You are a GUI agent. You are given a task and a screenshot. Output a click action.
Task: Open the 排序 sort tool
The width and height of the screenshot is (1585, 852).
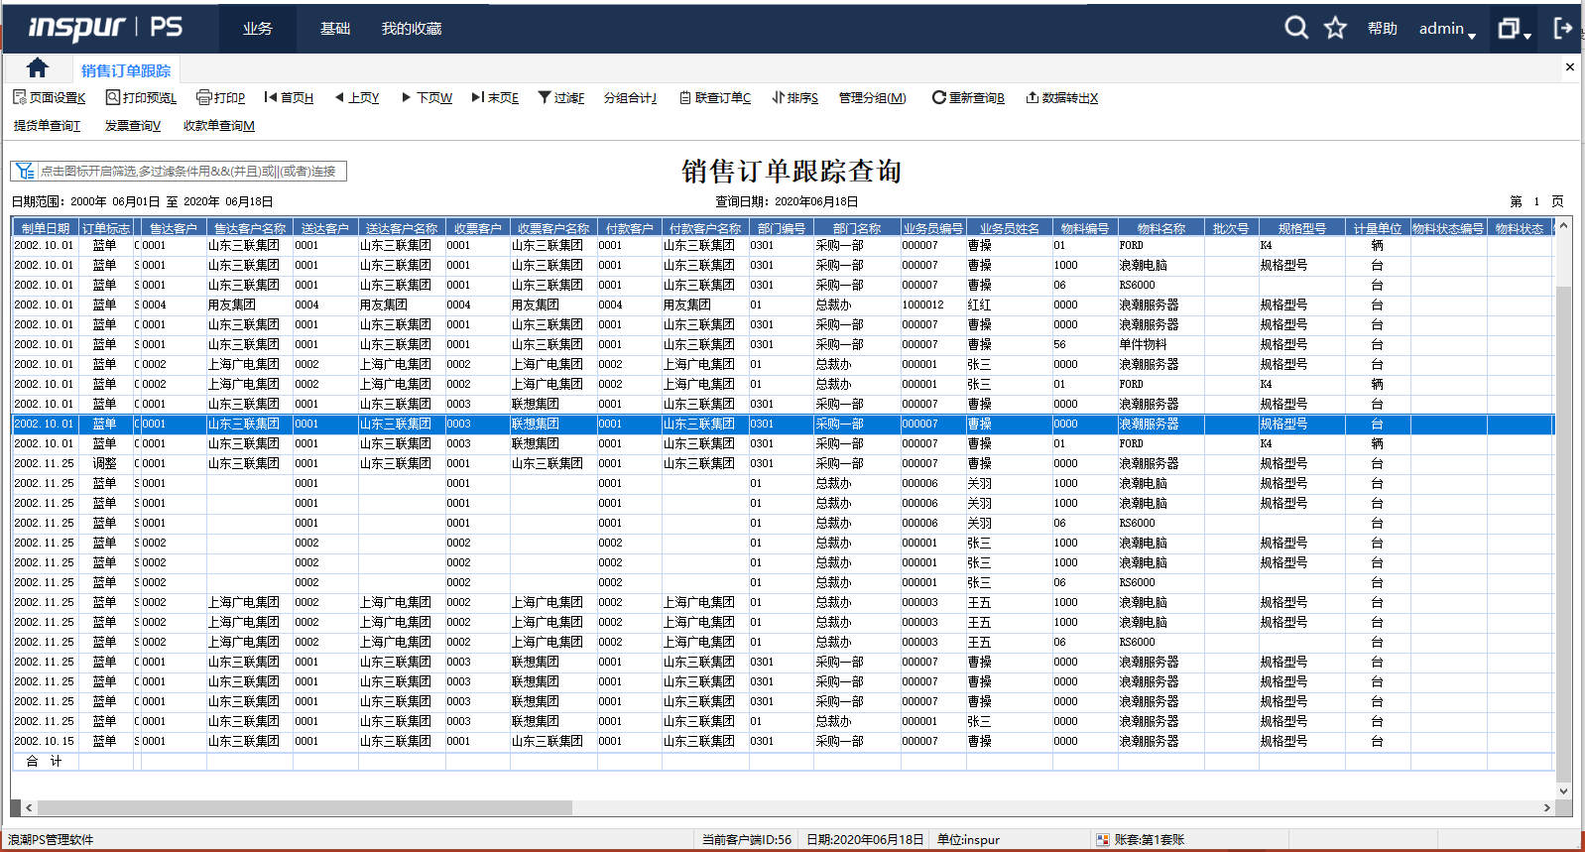click(x=795, y=97)
